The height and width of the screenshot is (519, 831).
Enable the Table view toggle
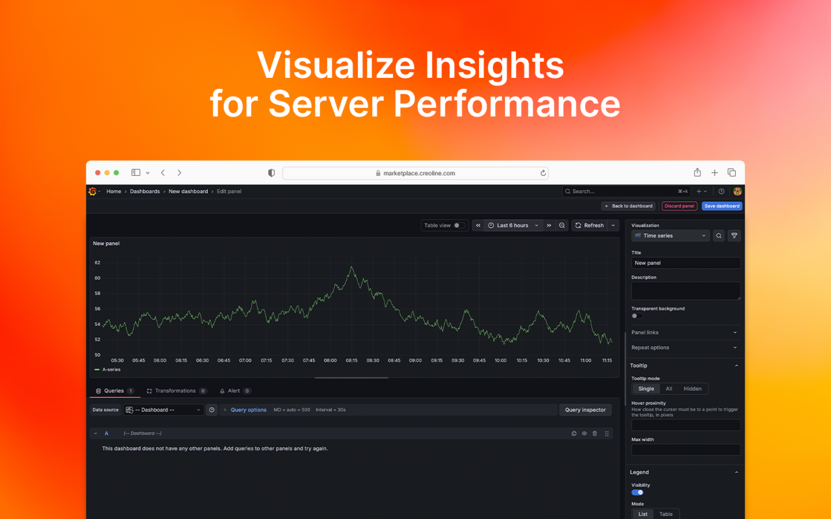(459, 225)
